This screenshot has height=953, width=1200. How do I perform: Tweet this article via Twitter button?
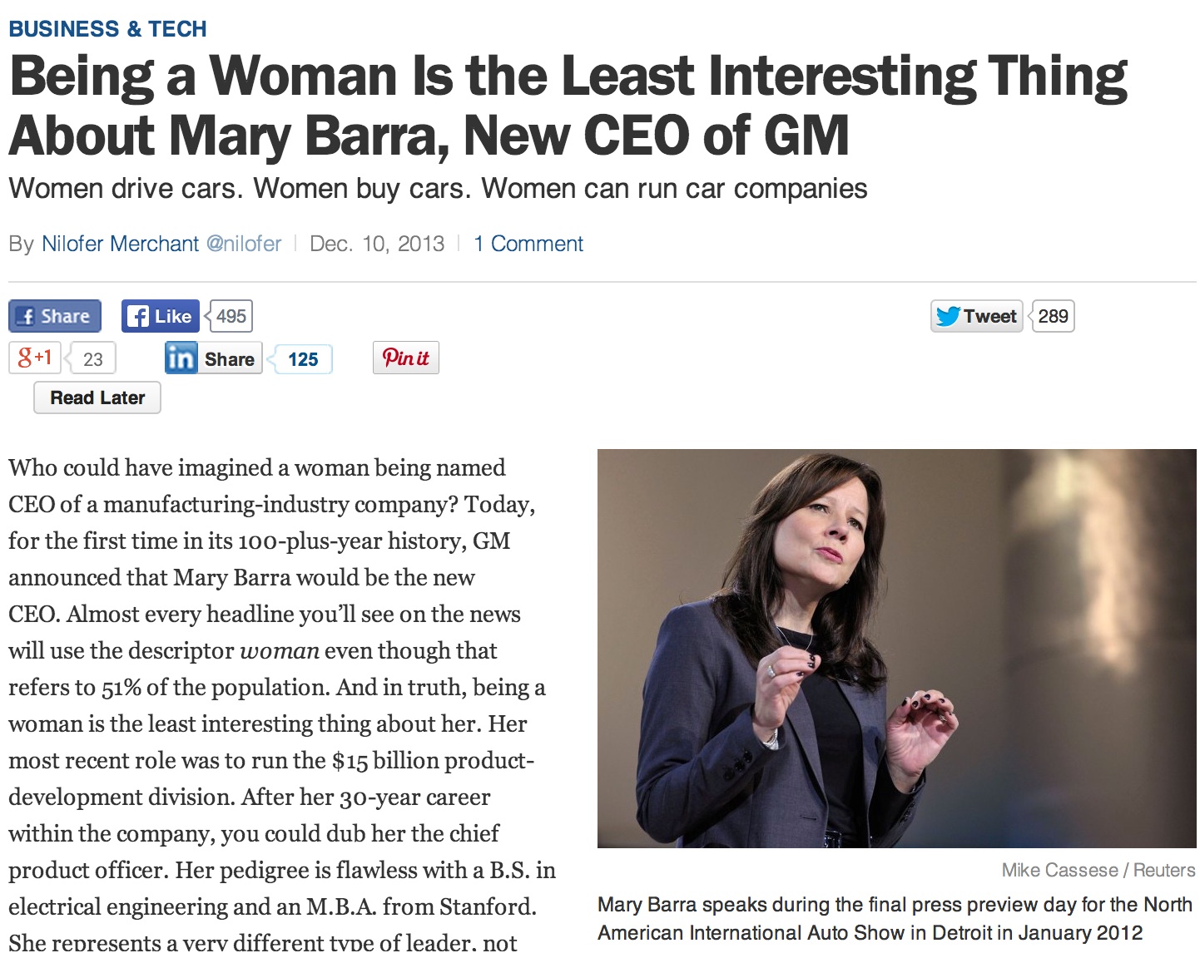976,316
